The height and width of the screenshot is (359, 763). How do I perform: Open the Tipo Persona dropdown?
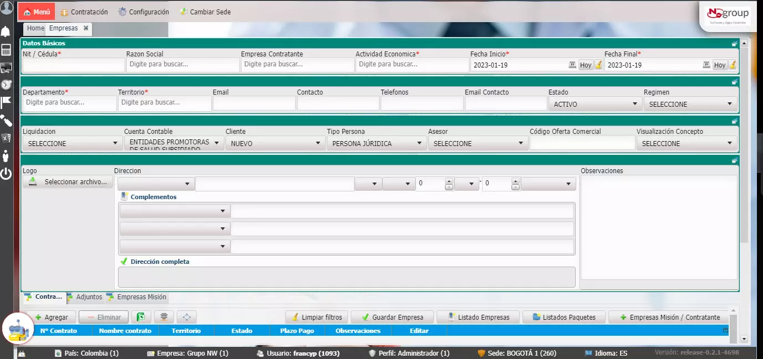click(376, 143)
